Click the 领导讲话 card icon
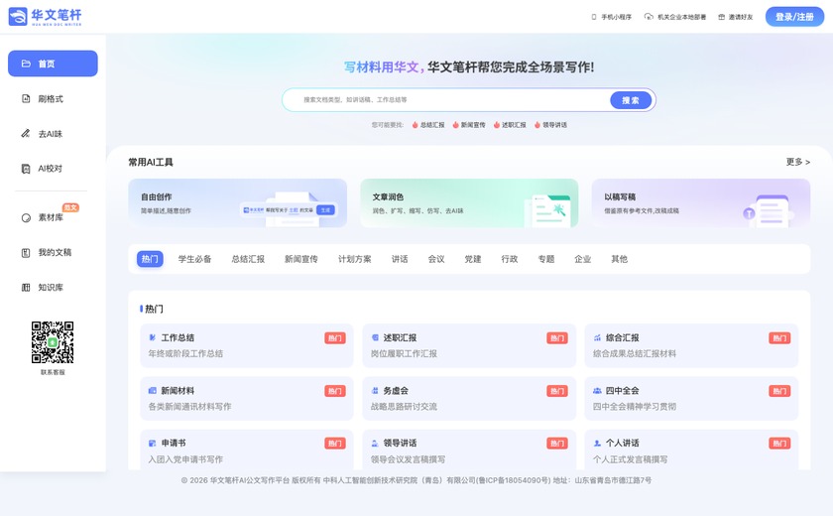The width and height of the screenshot is (833, 516). coord(375,443)
